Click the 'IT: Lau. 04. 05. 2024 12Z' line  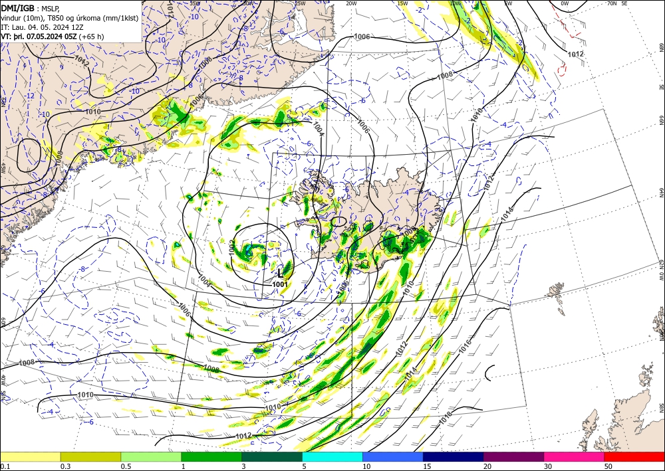43,27
